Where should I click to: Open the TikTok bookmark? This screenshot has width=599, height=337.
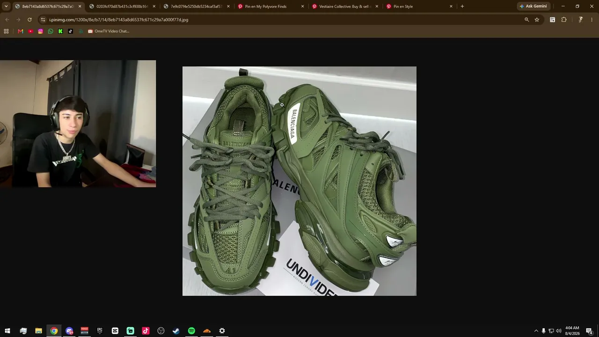tap(71, 31)
